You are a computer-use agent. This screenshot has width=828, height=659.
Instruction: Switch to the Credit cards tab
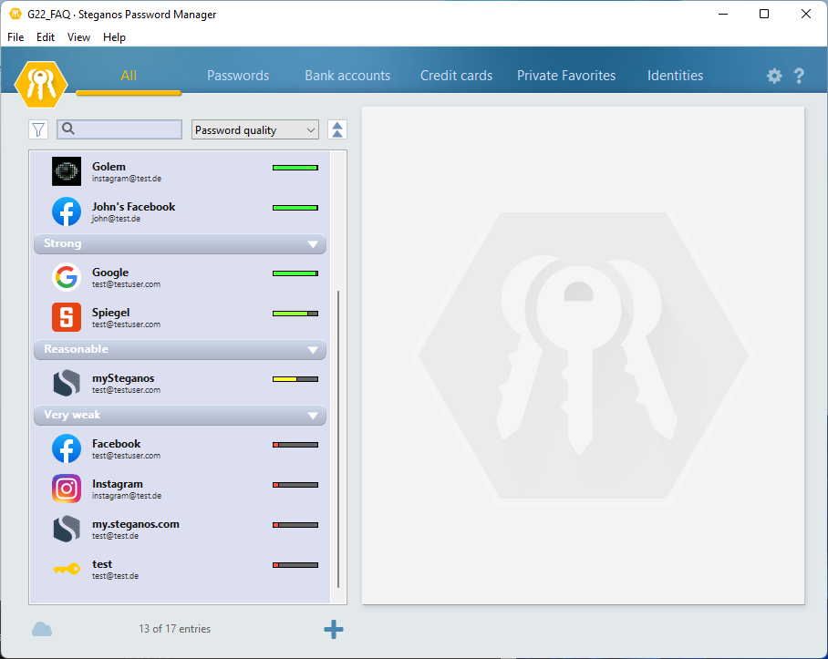point(456,76)
